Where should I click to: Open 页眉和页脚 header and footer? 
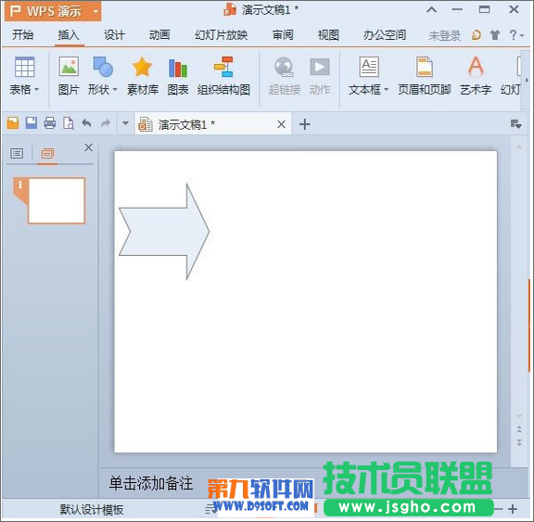425,67
